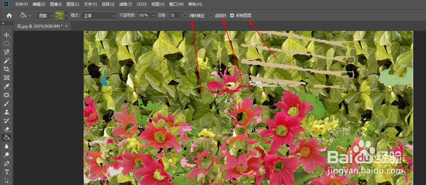Select the Frame tool

point(7,78)
